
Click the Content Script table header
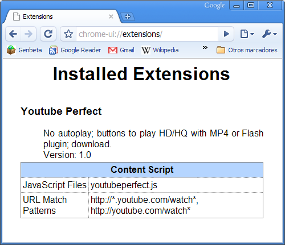pyautogui.click(x=142, y=170)
